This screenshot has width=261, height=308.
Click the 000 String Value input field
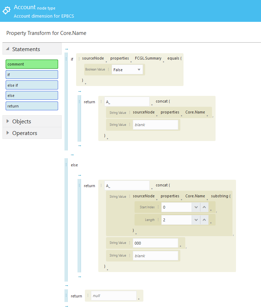(x=155, y=243)
